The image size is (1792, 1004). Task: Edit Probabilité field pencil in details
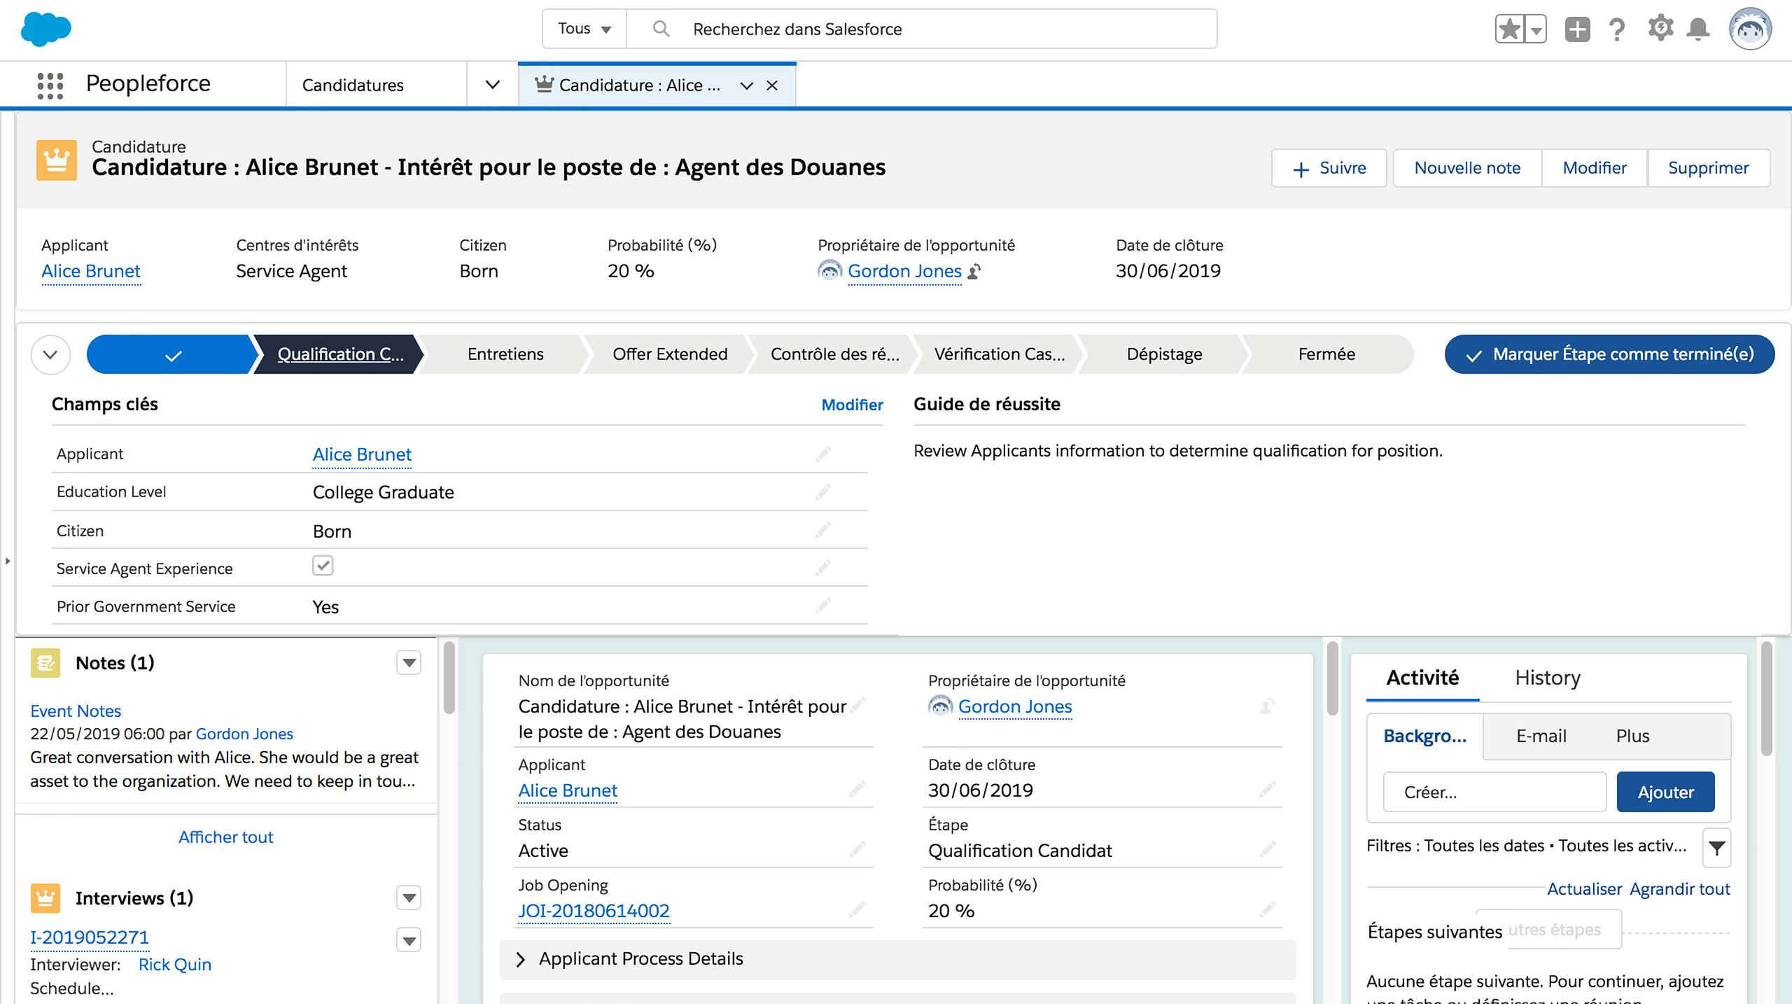tap(1267, 910)
